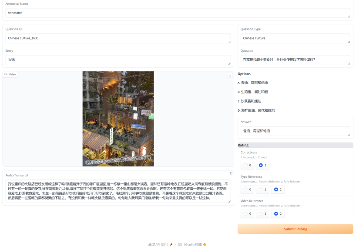This screenshot has height=249, width=356.
Task: Click the Answer field resize handle
Action: pyautogui.click(x=349, y=134)
